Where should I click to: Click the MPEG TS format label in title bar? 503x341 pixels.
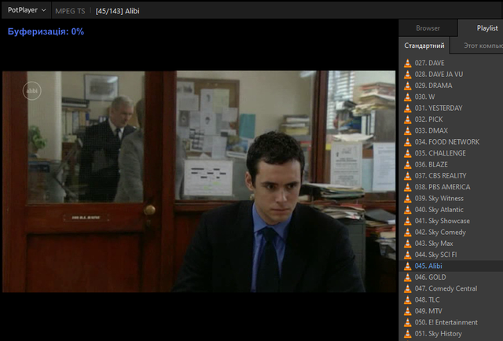coord(70,11)
